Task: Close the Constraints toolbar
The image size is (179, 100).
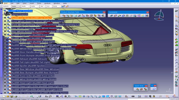Action: pos(147,12)
